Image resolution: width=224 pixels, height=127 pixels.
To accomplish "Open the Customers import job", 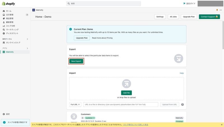I will pyautogui.click(x=86, y=114).
